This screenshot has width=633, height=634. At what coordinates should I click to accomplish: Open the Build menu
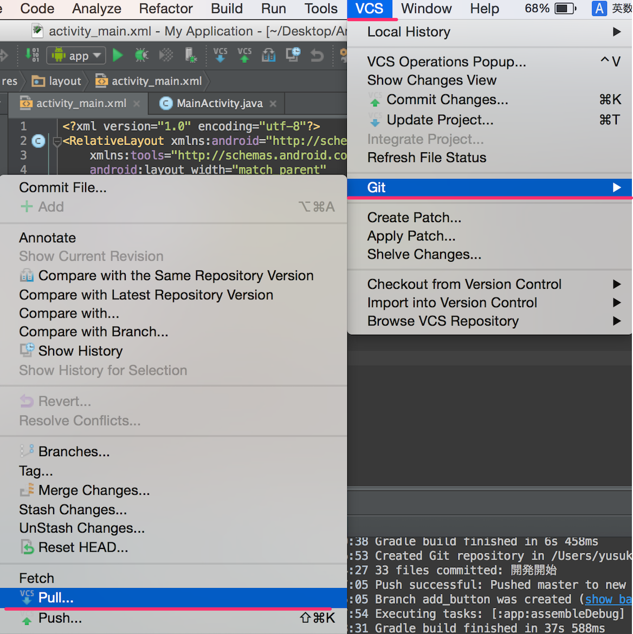click(227, 9)
